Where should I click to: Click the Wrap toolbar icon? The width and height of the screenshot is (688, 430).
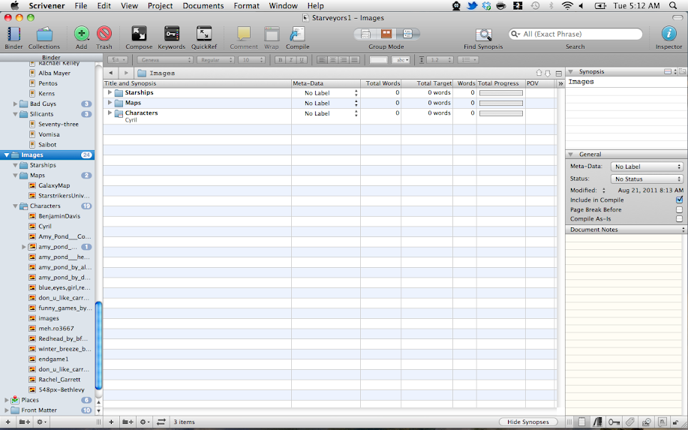271,34
